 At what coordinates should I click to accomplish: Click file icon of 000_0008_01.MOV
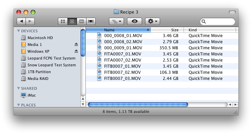click(x=99, y=35)
